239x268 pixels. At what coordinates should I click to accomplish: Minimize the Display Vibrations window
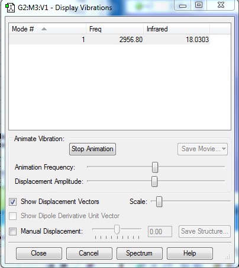183,6
